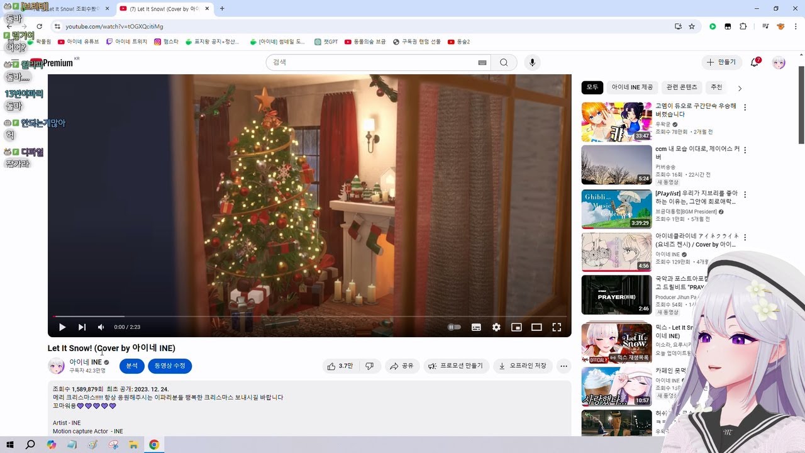Open PRAYER video thumbnail
Image resolution: width=805 pixels, height=453 pixels.
click(x=616, y=294)
